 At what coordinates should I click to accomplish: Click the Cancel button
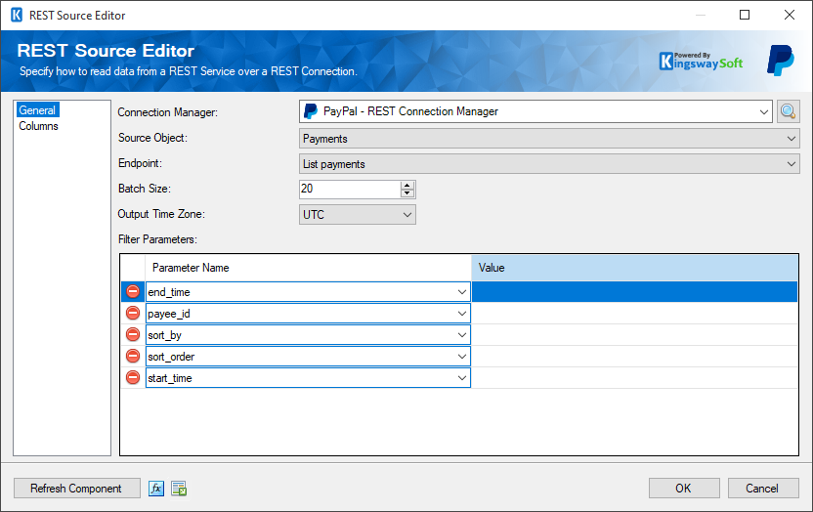coord(763,489)
